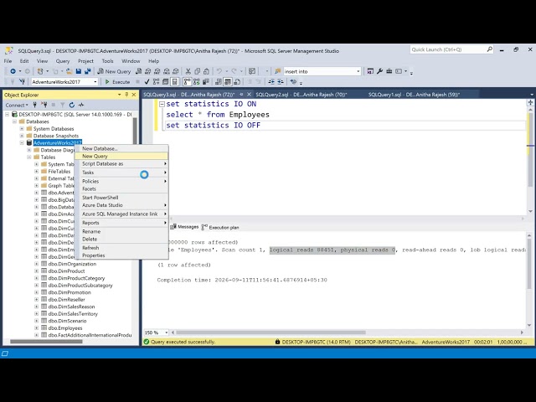Click the Activity Monitor pulse icon
Image resolution: width=536 pixels, height=402 pixels.
tap(81, 105)
